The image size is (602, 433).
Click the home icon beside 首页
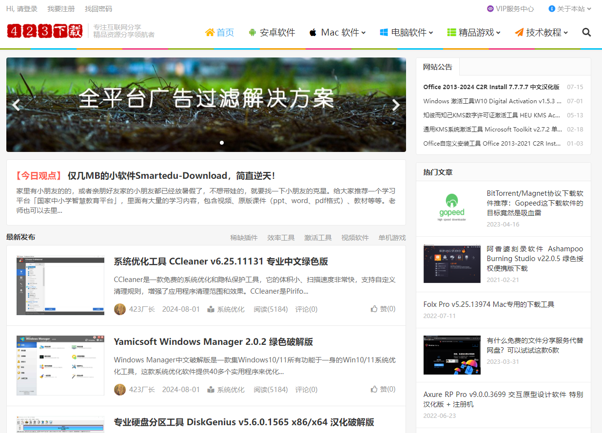(210, 32)
